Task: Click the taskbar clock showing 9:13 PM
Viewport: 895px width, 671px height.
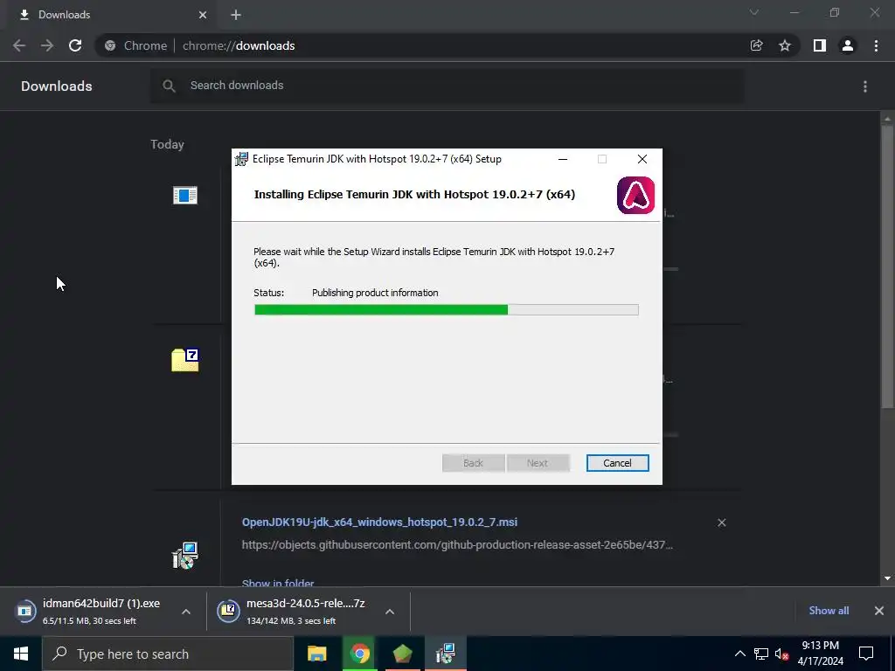Action: [x=820, y=654]
